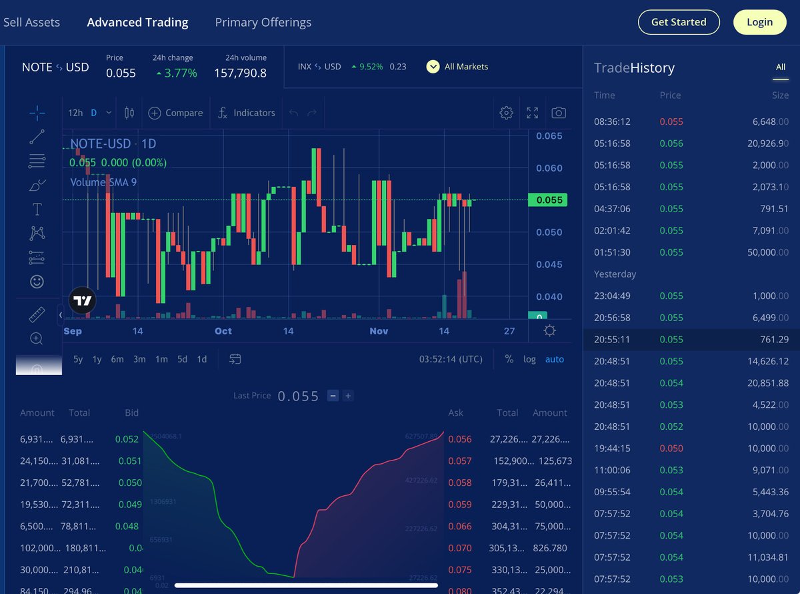Click the NOTE-USD 1D chart legend title

(x=113, y=143)
